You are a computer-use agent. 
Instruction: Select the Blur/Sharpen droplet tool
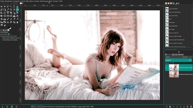(17, 22)
